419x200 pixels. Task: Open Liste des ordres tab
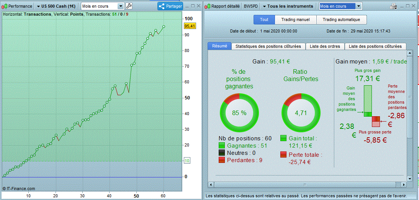325,46
